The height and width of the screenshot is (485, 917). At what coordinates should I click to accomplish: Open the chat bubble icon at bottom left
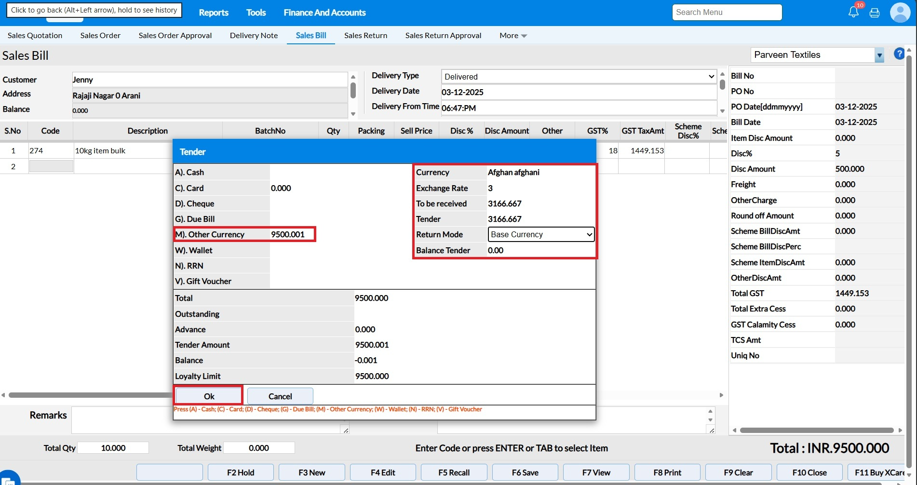tap(10, 479)
